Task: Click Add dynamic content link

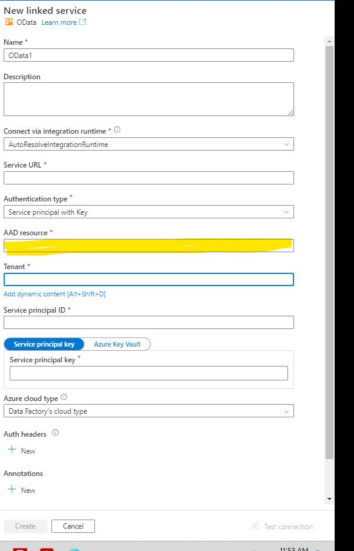Action: point(54,294)
